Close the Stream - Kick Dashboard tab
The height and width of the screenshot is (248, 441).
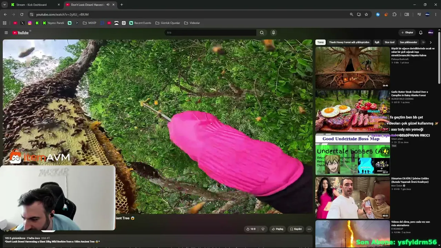point(59,5)
